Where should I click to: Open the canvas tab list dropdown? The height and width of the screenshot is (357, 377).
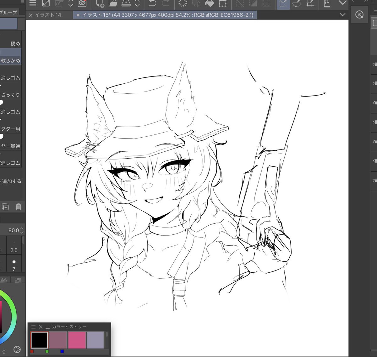342,15
